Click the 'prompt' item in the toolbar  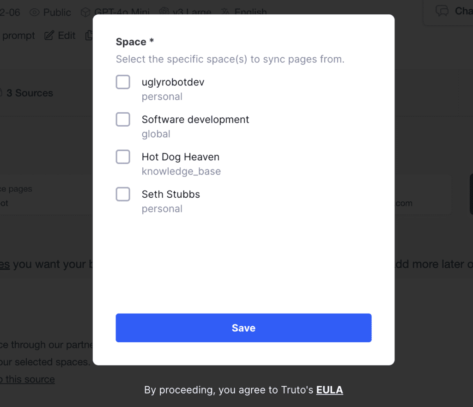point(18,36)
